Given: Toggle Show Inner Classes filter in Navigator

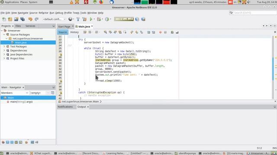Looking at the screenshot, I should (x=21, y=142).
